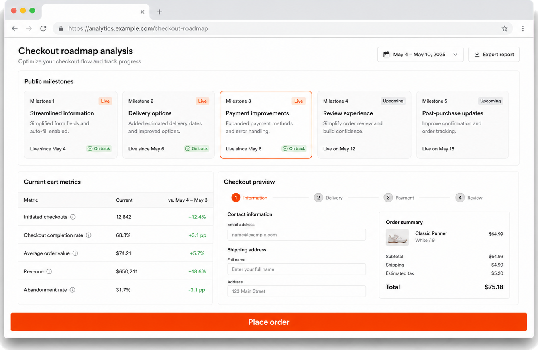Open the Review experience milestone card
Image resolution: width=538 pixels, height=350 pixels.
tap(363, 125)
